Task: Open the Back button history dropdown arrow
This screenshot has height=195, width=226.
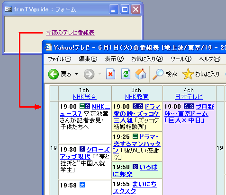Action: pyautogui.click(x=77, y=74)
